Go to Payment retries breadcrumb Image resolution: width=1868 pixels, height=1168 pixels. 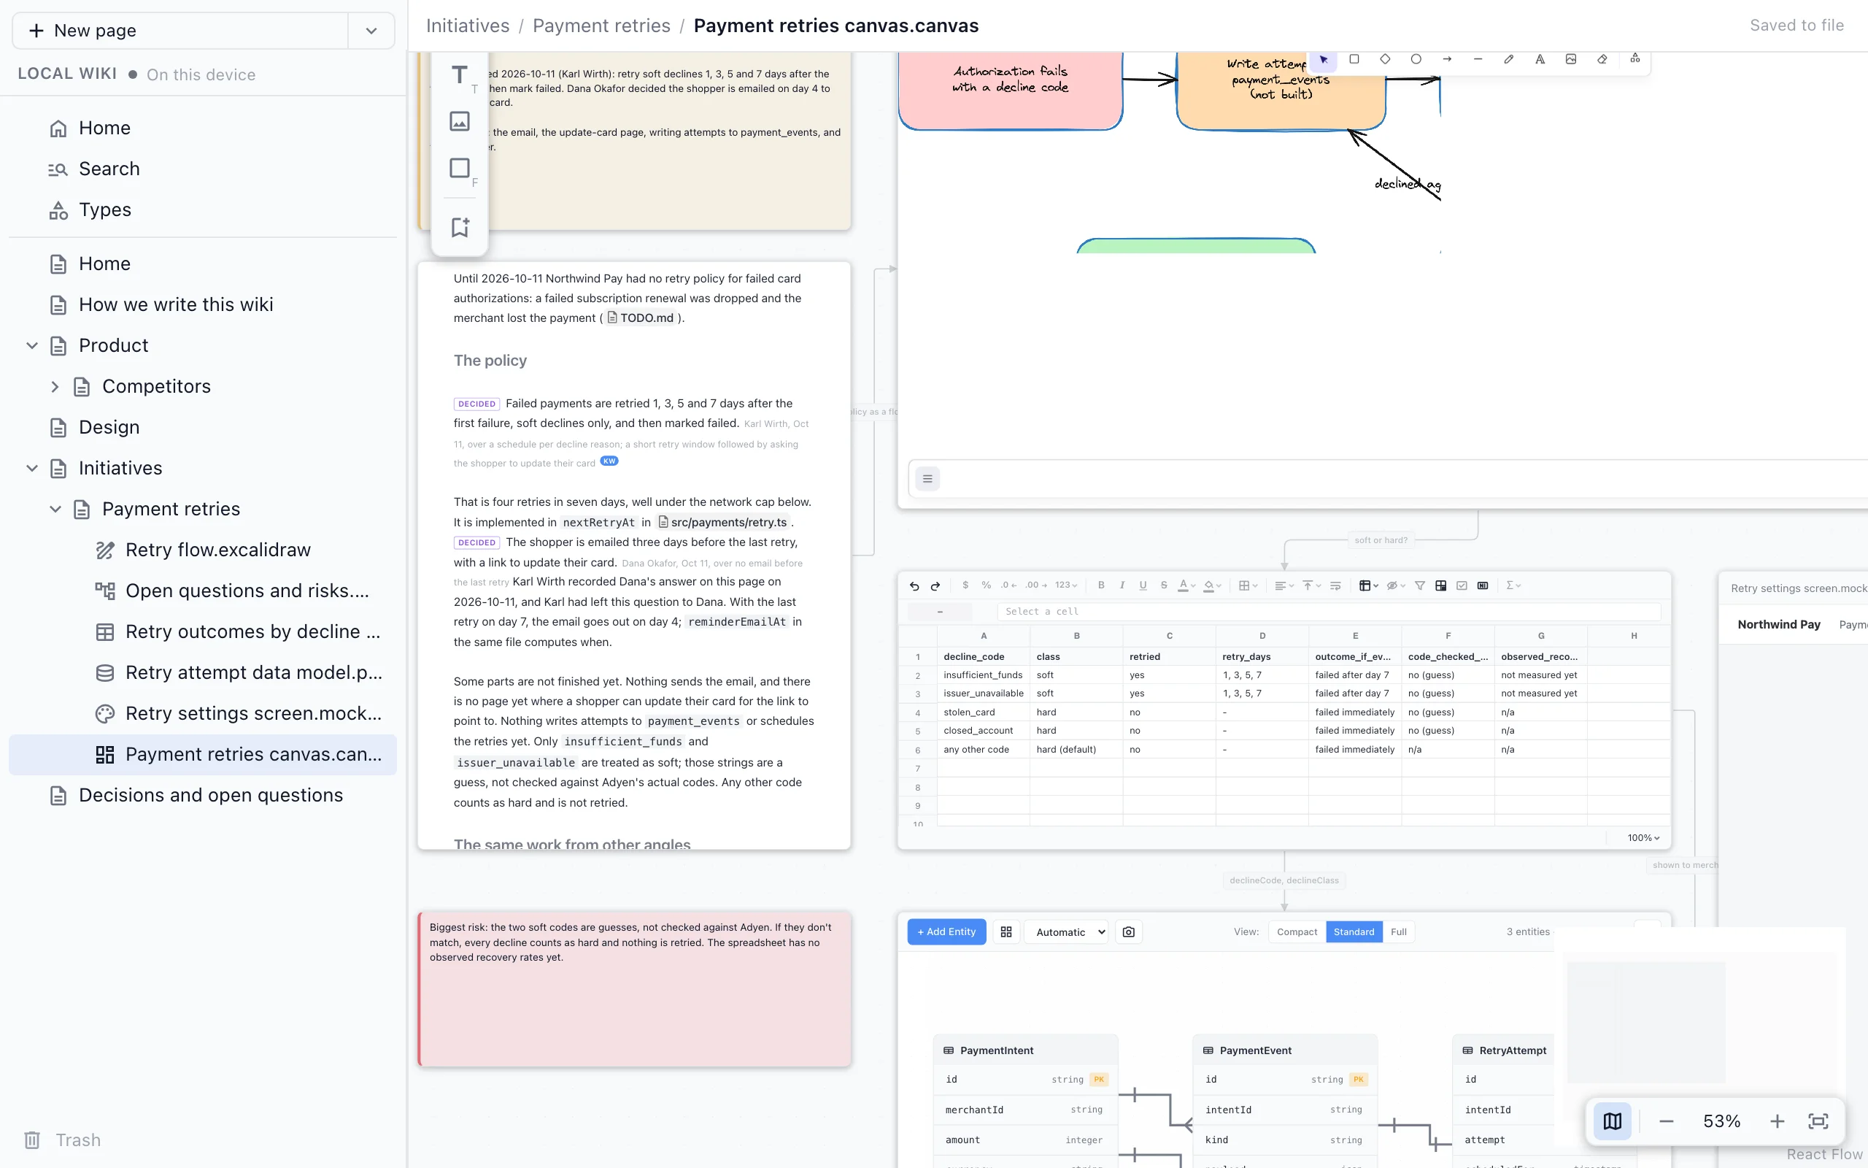coord(601,26)
